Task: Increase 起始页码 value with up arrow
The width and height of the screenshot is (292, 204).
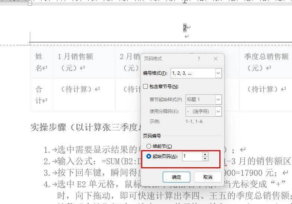Action: coord(205,154)
